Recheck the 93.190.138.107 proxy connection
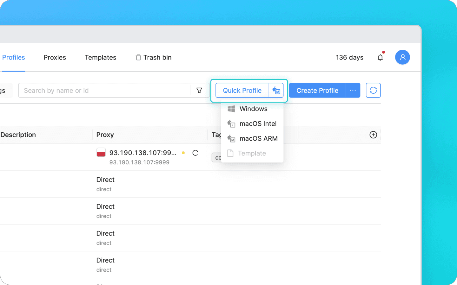457x285 pixels. point(195,153)
